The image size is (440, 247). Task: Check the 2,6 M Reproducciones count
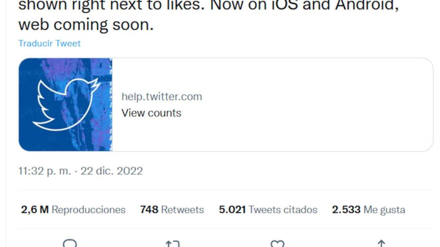[x=73, y=210]
